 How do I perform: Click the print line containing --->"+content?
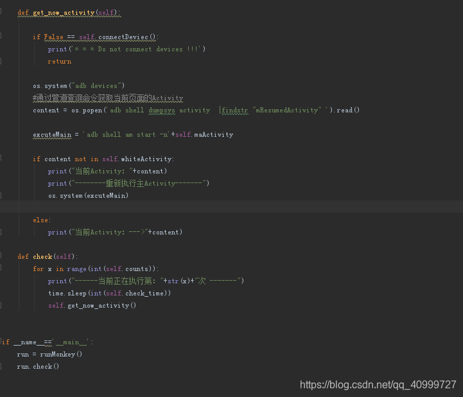point(115,232)
